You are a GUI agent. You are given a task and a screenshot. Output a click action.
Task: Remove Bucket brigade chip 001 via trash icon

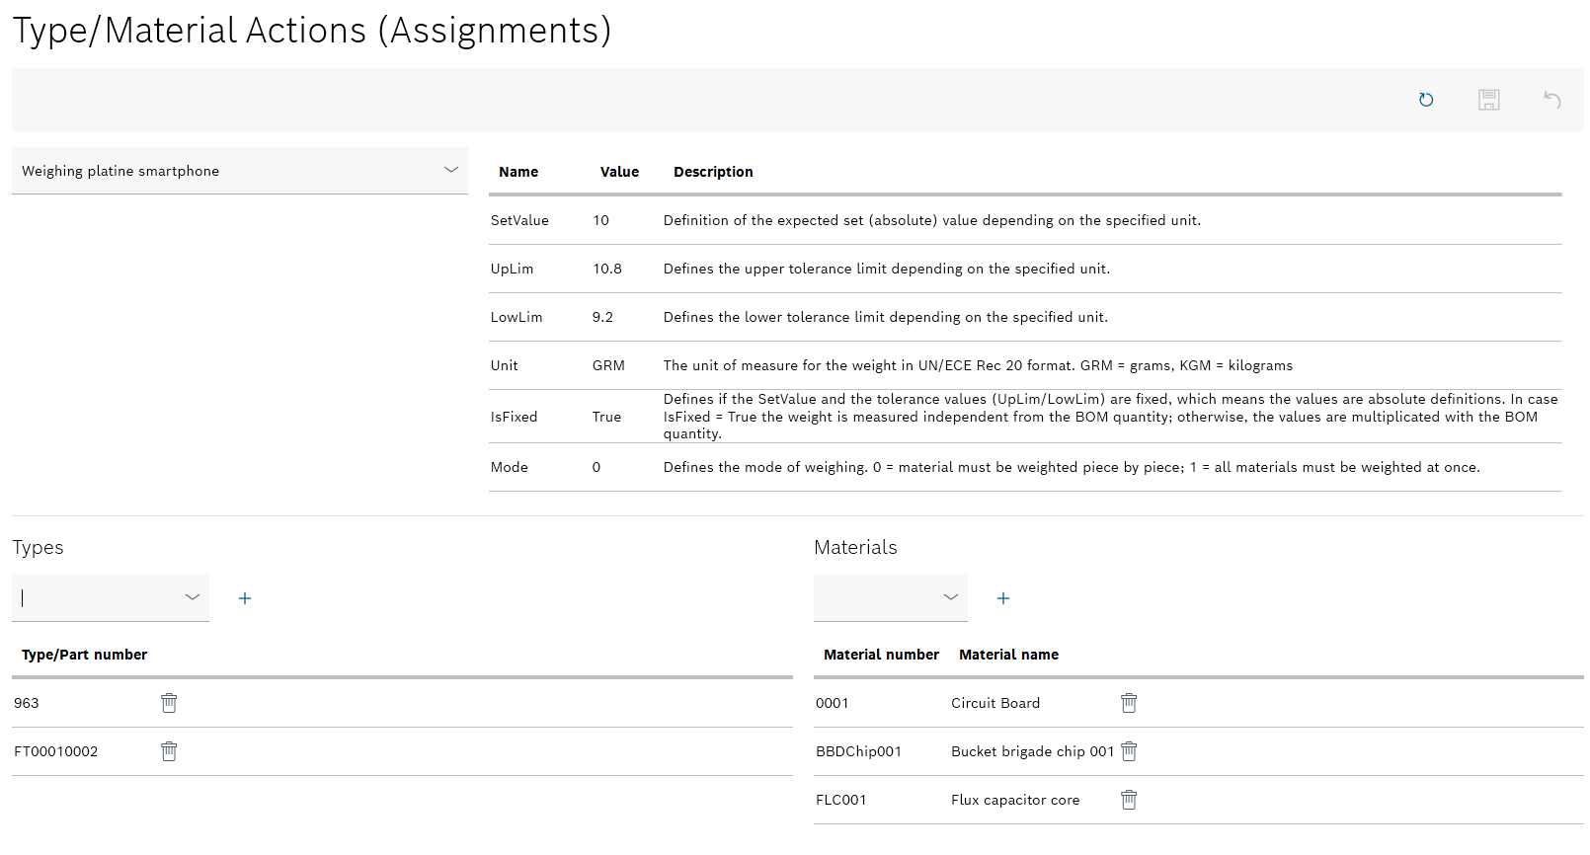tap(1129, 751)
